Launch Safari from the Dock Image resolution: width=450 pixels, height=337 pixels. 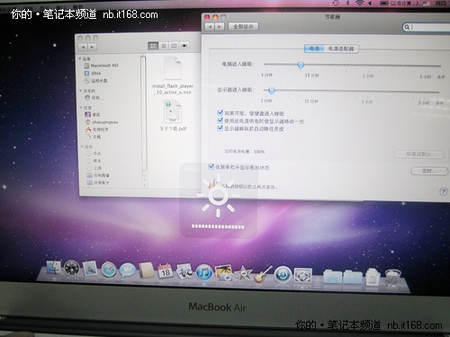point(109,270)
